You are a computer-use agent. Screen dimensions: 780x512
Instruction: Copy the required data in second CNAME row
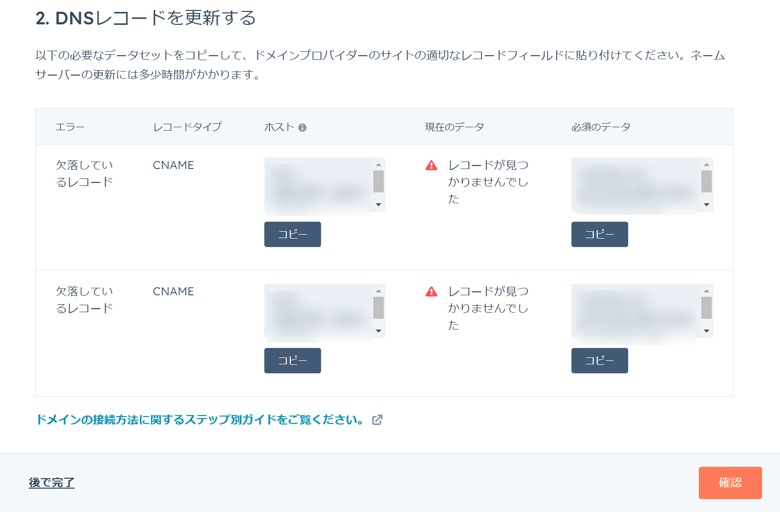pos(600,360)
